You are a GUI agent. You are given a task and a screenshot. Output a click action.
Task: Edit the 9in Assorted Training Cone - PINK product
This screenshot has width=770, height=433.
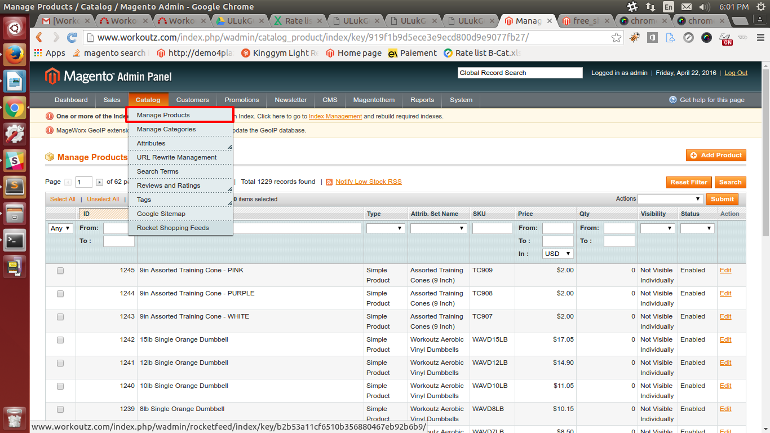click(x=725, y=271)
